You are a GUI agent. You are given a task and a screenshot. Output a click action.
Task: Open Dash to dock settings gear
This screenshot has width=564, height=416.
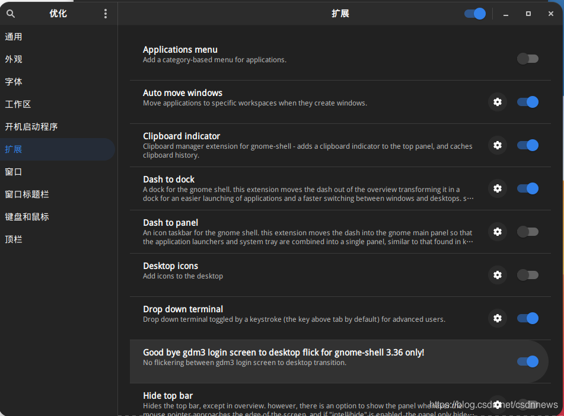pos(497,188)
